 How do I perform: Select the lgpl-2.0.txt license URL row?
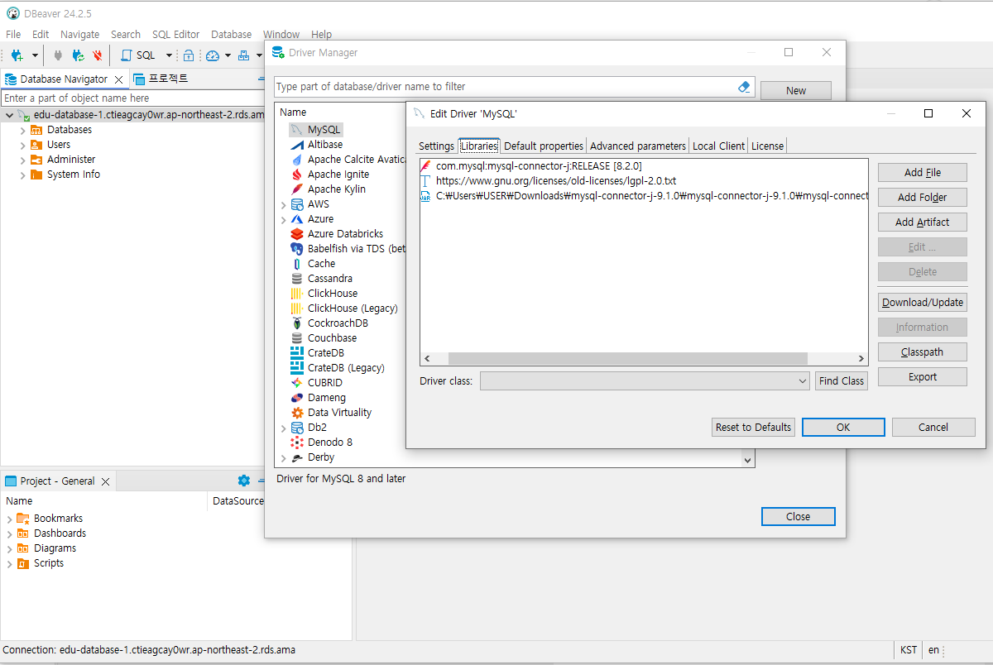point(556,181)
